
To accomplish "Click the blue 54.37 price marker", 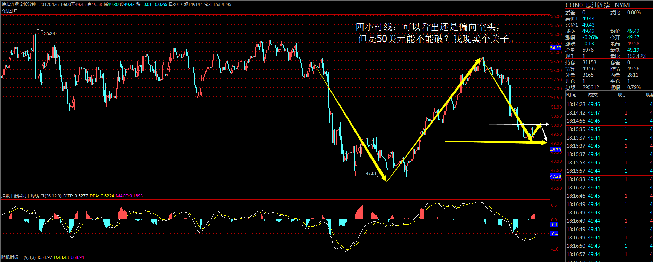I will 555,48.
